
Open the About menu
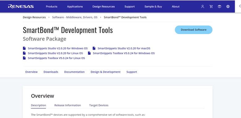pyautogui.click(x=176, y=6)
